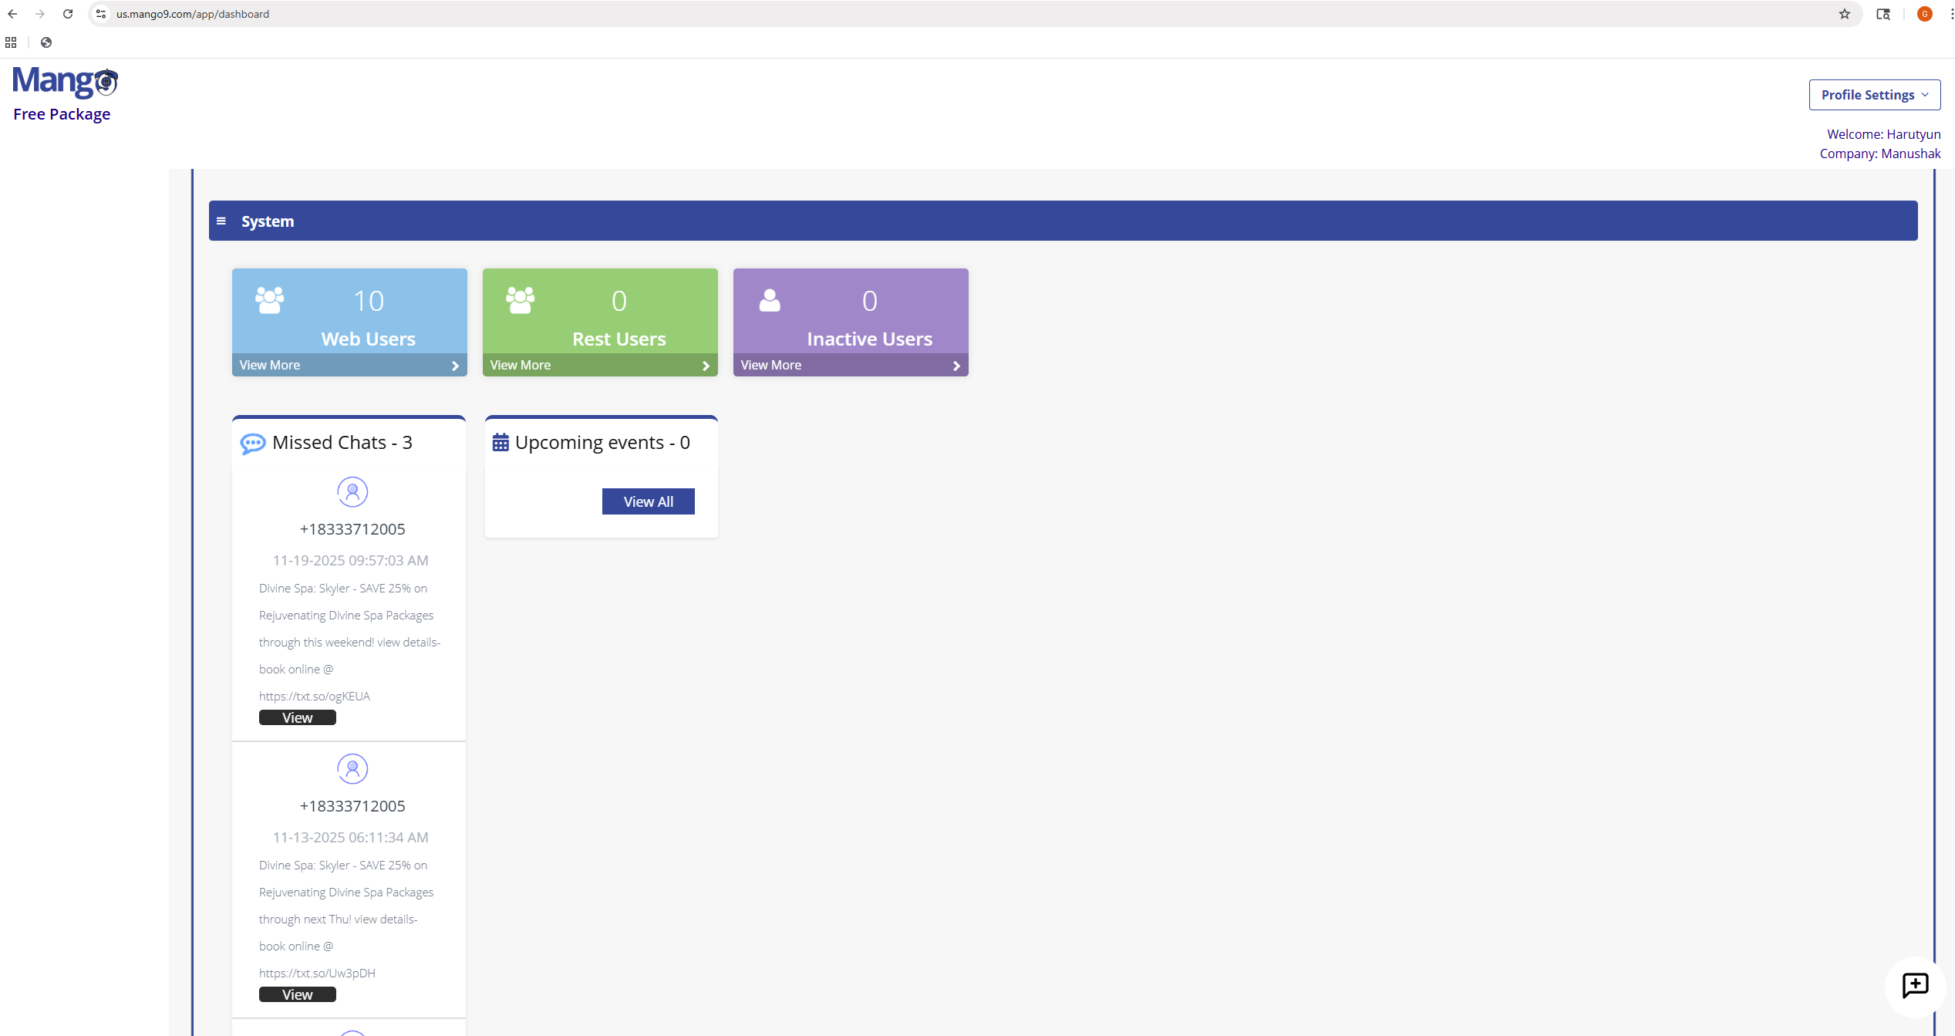1955x1036 pixels.
Task: Open the feedback chat bubble at bottom right
Action: click(1914, 985)
